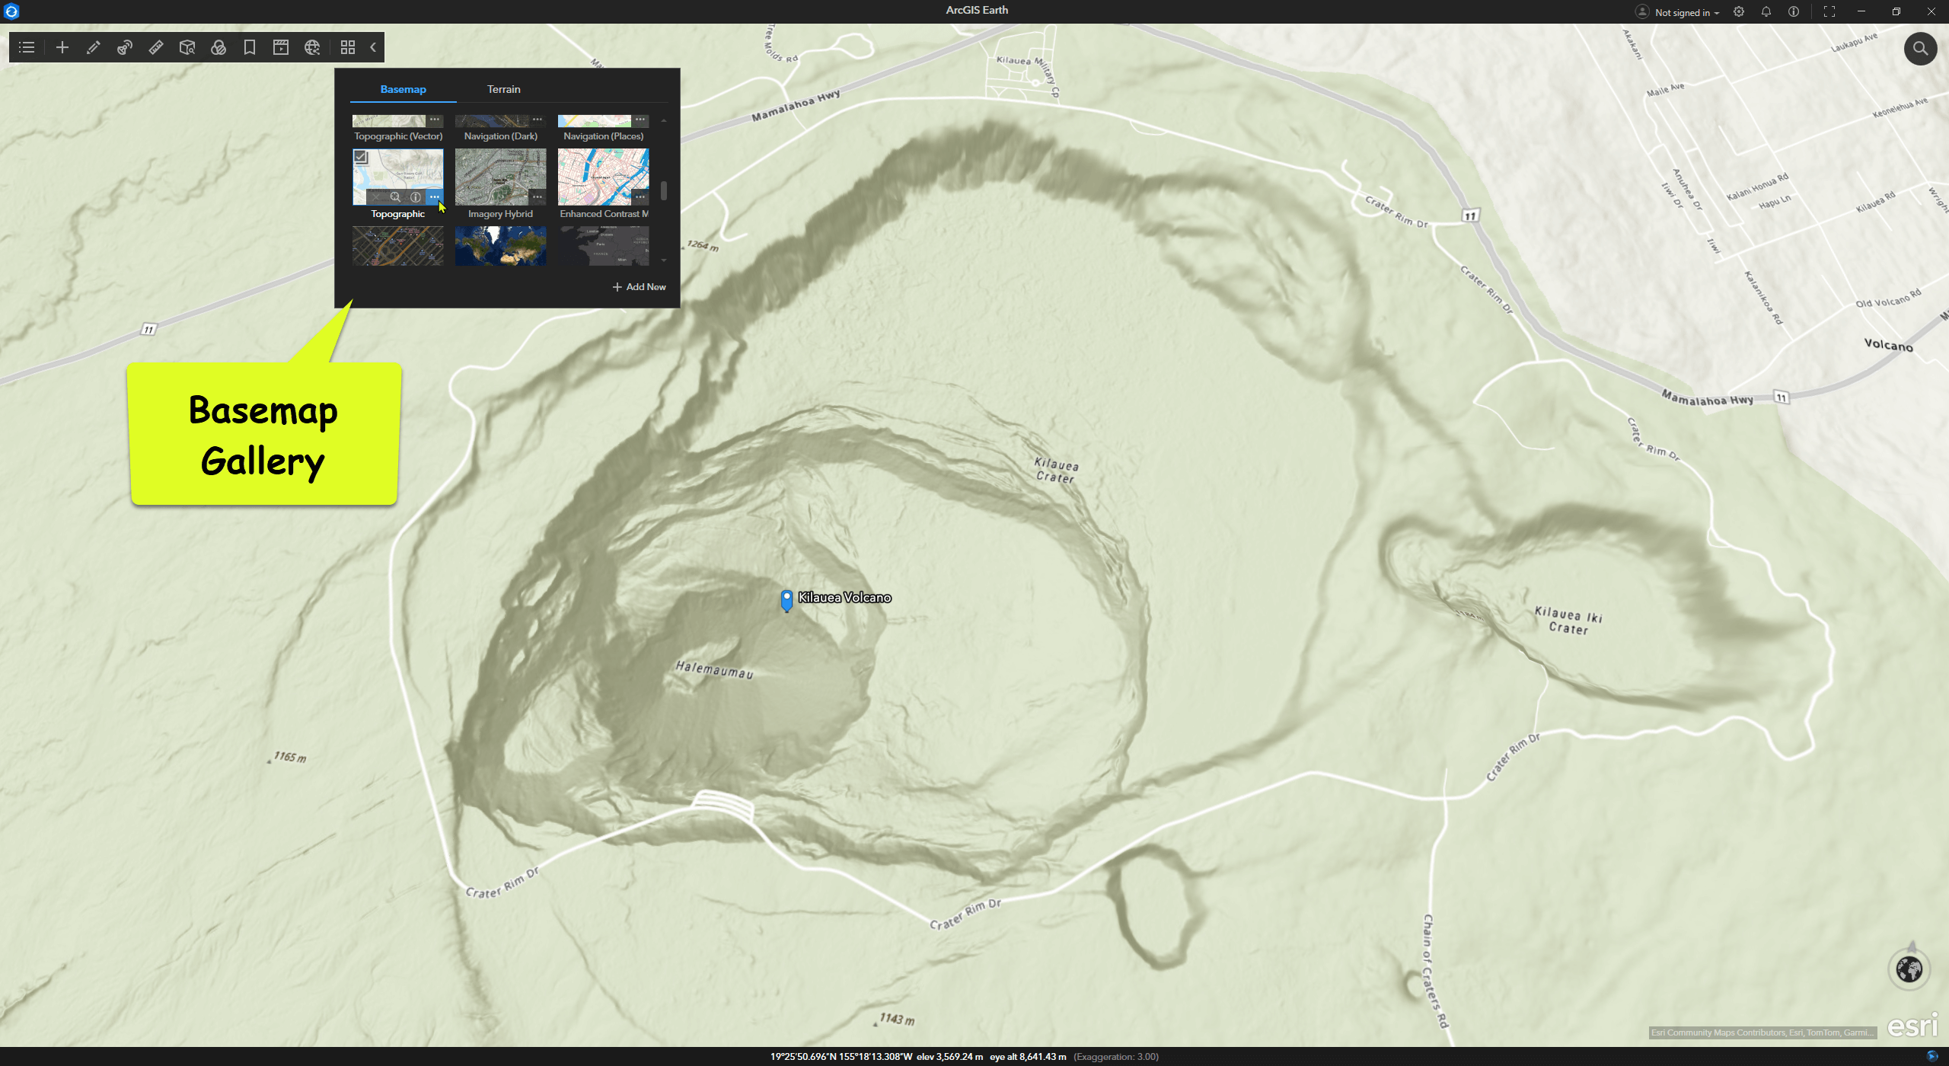Click the Basemap gallery grid icon

[x=348, y=47]
